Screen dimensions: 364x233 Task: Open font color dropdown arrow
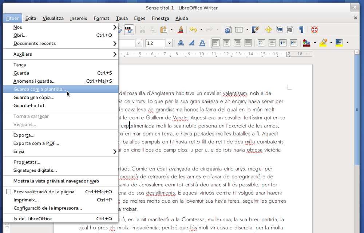[x=315, y=43]
